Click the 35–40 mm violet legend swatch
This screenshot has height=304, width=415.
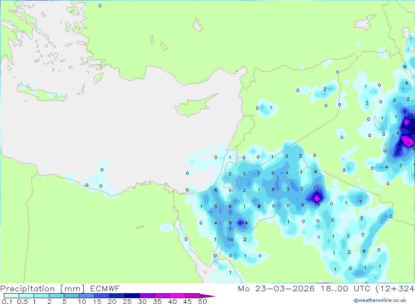(162, 296)
